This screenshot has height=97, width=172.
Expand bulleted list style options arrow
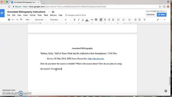coord(132,20)
